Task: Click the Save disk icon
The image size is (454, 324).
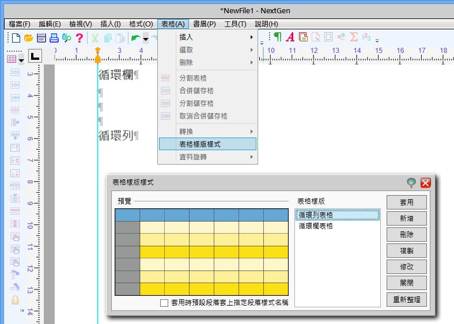Action: (x=41, y=38)
